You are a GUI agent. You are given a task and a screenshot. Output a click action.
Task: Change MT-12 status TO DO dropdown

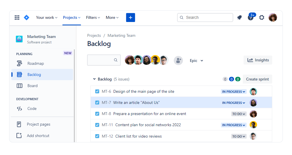[239, 136]
